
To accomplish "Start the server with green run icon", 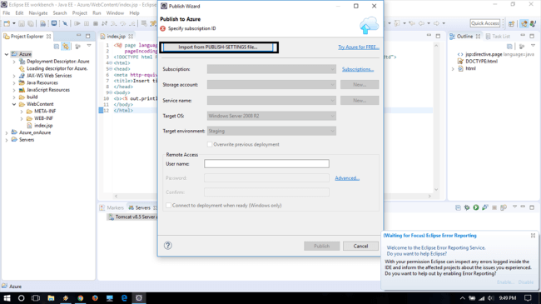I will 476,207.
